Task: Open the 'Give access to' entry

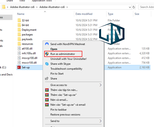Action: (x=59, y=85)
